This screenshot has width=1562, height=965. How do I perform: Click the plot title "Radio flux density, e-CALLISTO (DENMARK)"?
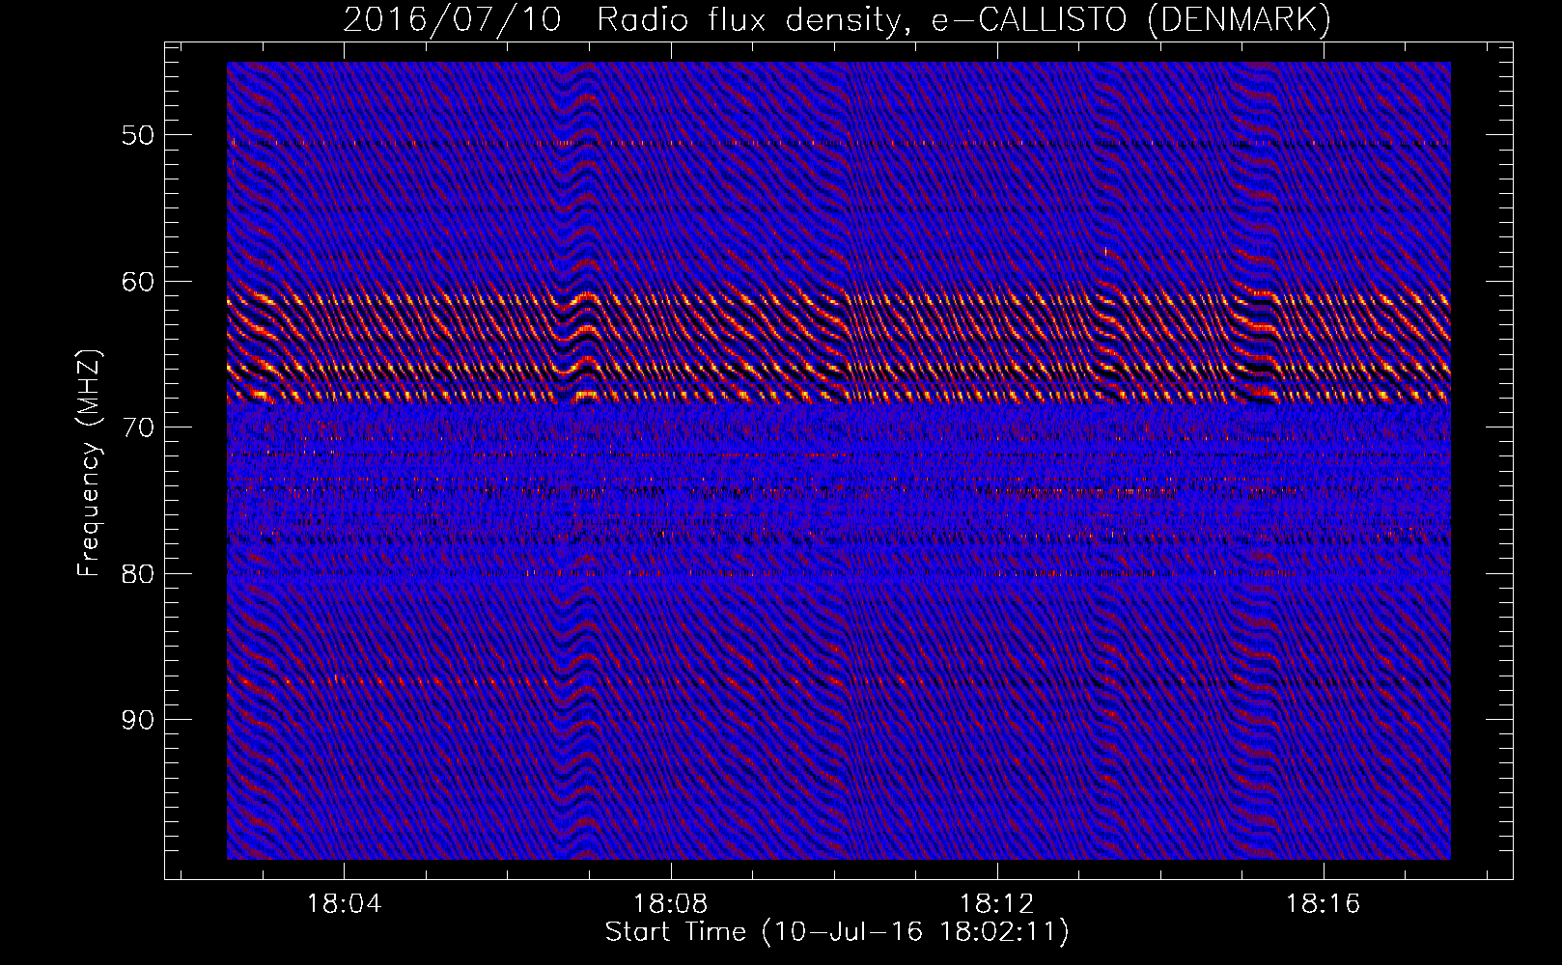click(964, 20)
